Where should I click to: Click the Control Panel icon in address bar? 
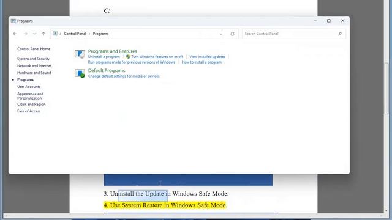(55, 34)
